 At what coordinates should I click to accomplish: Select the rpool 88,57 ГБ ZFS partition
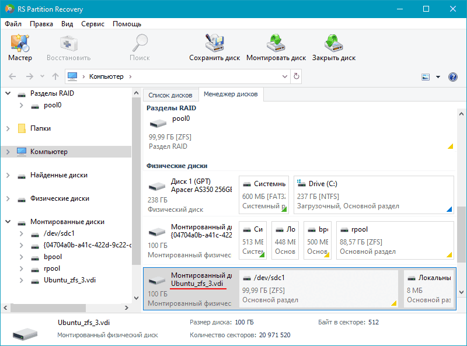pyautogui.click(x=395, y=240)
